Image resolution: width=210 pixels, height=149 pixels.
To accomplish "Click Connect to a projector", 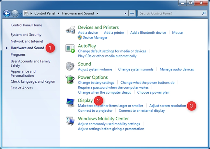I will coord(95,111).
